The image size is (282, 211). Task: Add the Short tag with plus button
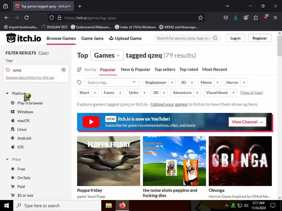(95, 93)
